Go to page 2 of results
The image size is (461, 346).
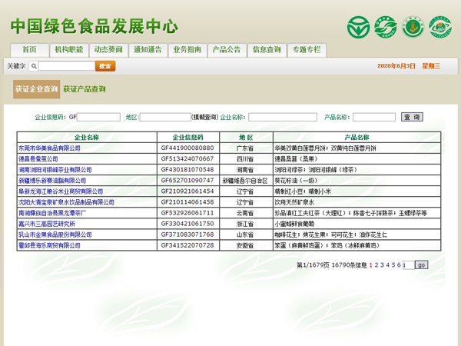pos(376,264)
